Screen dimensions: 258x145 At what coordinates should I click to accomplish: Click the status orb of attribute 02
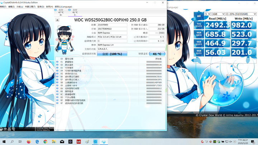57,65
